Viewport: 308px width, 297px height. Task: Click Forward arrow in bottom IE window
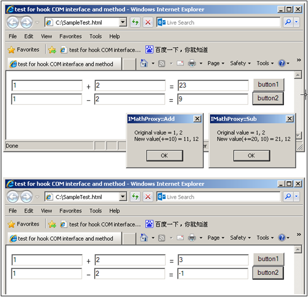[26, 197]
